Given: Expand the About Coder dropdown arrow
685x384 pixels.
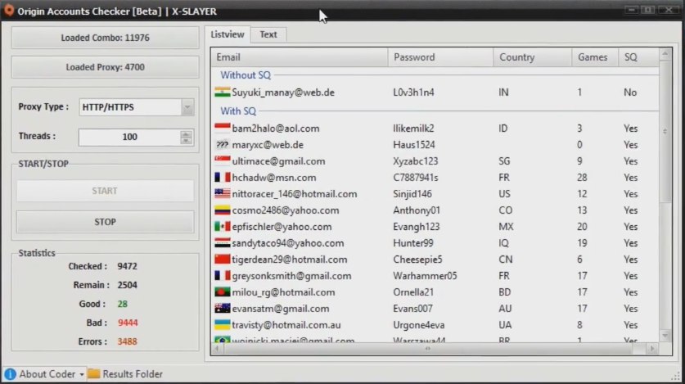Looking at the screenshot, I should (82, 374).
